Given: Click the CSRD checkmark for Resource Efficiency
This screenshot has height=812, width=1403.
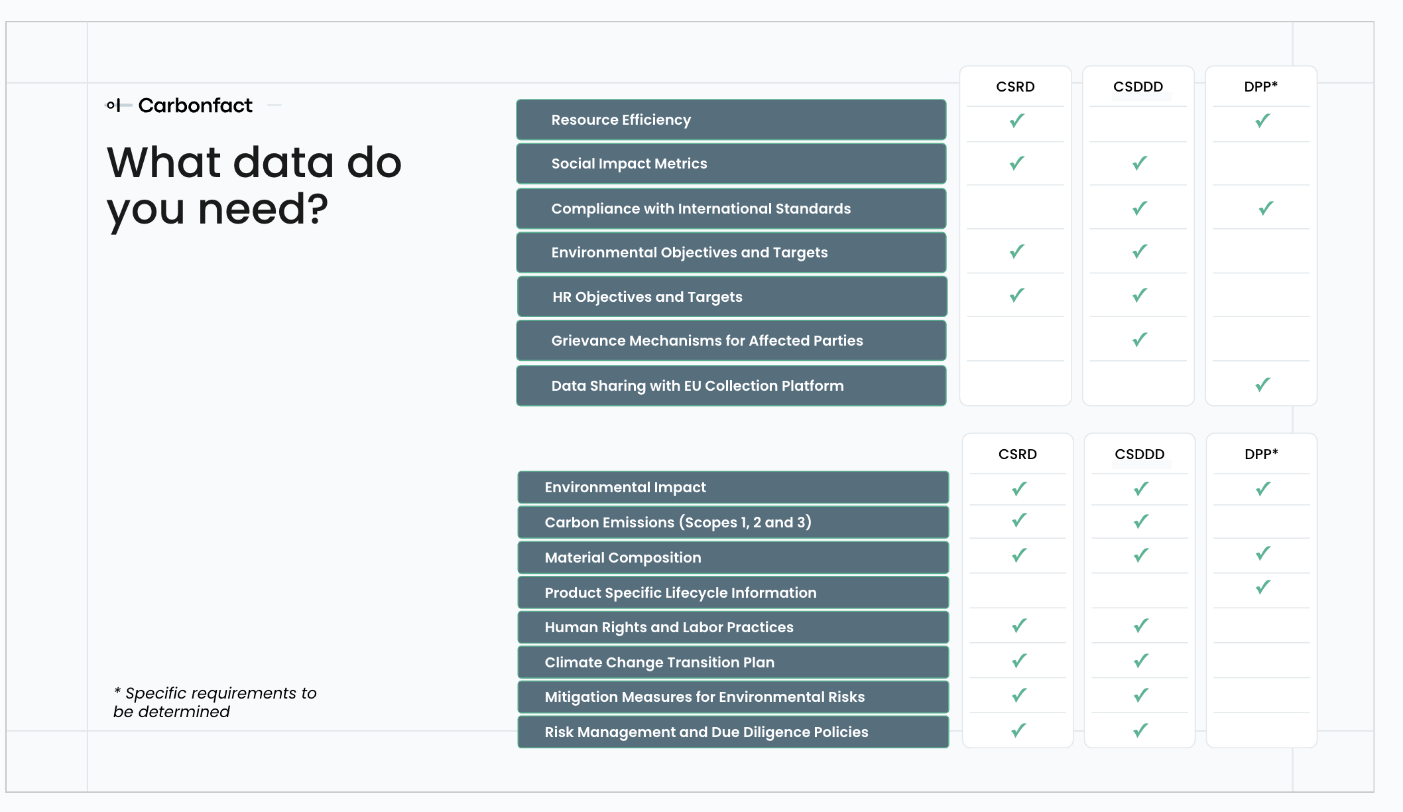Looking at the screenshot, I should click(x=1016, y=121).
